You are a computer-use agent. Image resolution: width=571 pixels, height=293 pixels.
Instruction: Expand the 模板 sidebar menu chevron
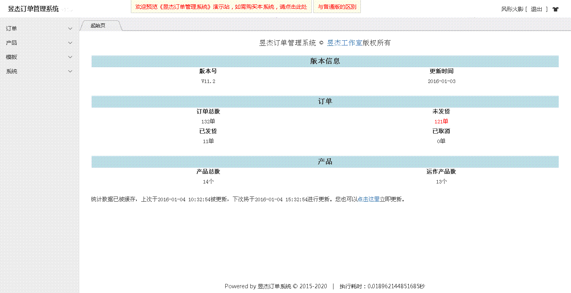[70, 57]
